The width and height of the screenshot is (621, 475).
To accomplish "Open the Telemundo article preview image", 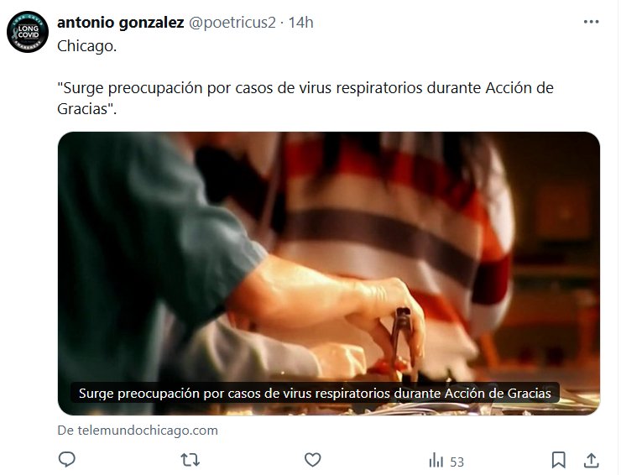I will click(329, 274).
